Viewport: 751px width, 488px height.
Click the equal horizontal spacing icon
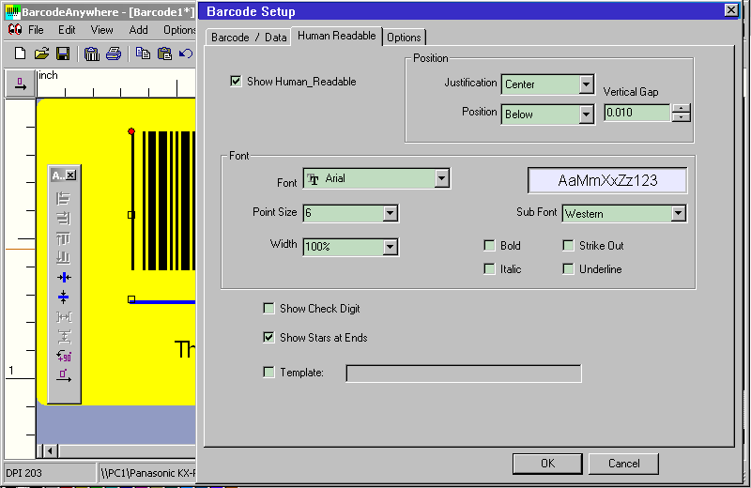pos(63,317)
